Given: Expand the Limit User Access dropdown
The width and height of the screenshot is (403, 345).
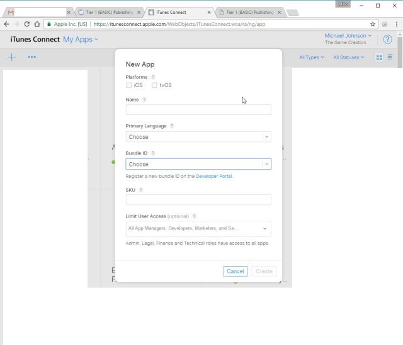Looking at the screenshot, I should (x=198, y=228).
